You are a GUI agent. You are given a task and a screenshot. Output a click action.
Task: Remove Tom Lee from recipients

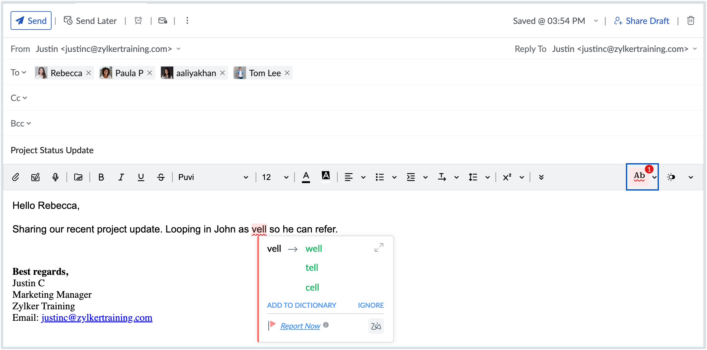[287, 73]
